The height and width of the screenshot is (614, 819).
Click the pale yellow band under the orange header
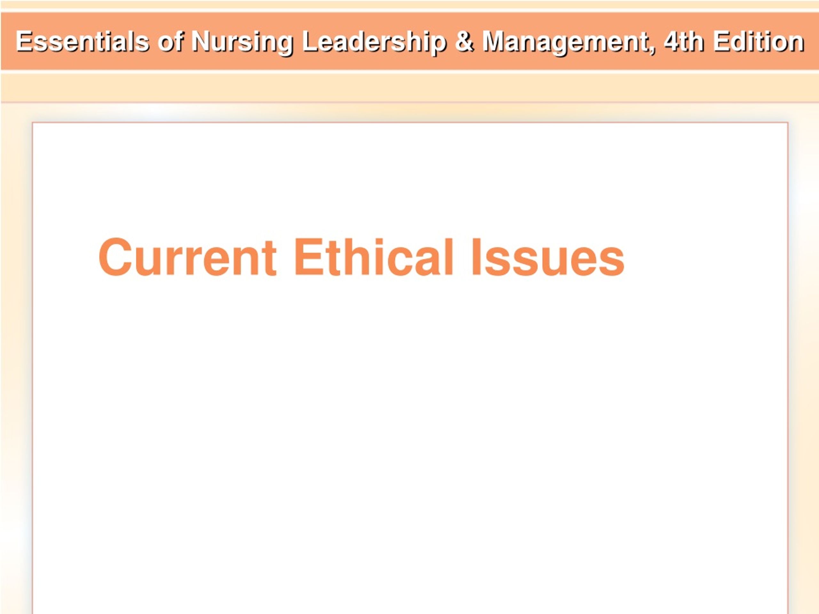coord(409,88)
